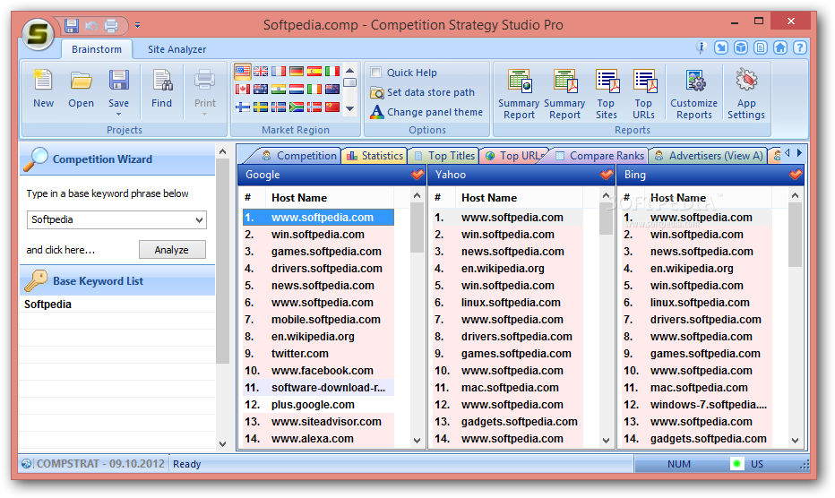
Task: Select the Canada flag market region
Action: pyautogui.click(x=243, y=90)
